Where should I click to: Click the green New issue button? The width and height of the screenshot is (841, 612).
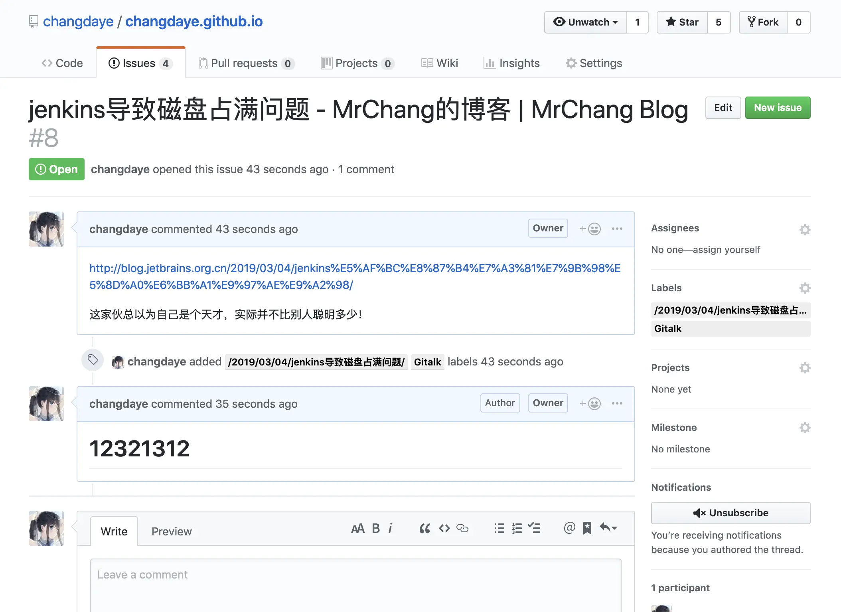pyautogui.click(x=777, y=108)
